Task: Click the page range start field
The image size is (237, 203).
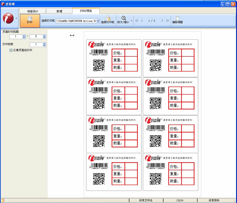Action: (x=16, y=37)
